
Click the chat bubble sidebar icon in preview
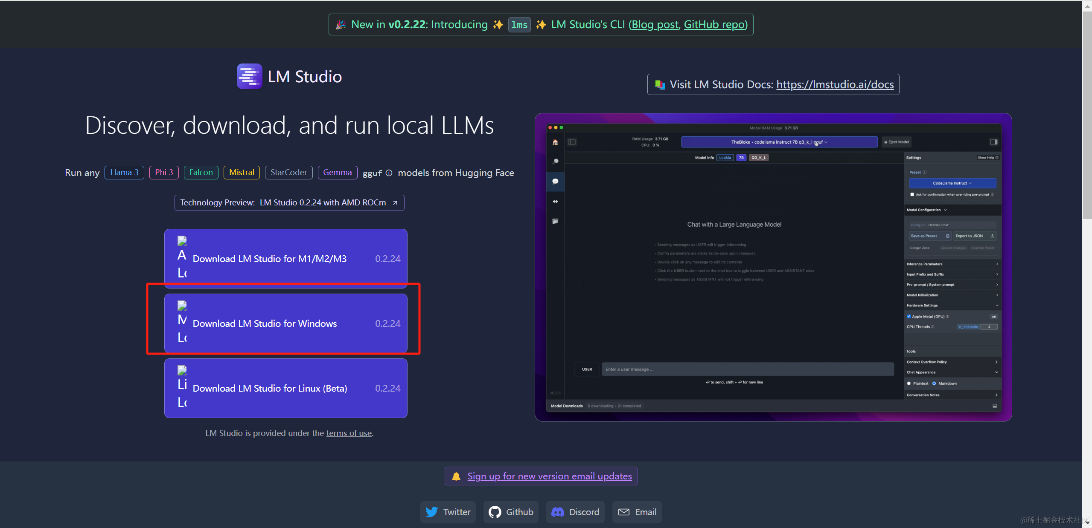click(x=555, y=182)
